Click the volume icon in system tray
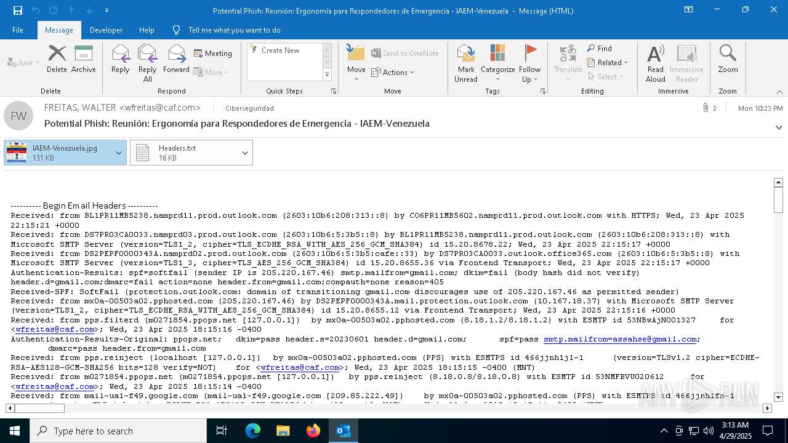 [709, 431]
